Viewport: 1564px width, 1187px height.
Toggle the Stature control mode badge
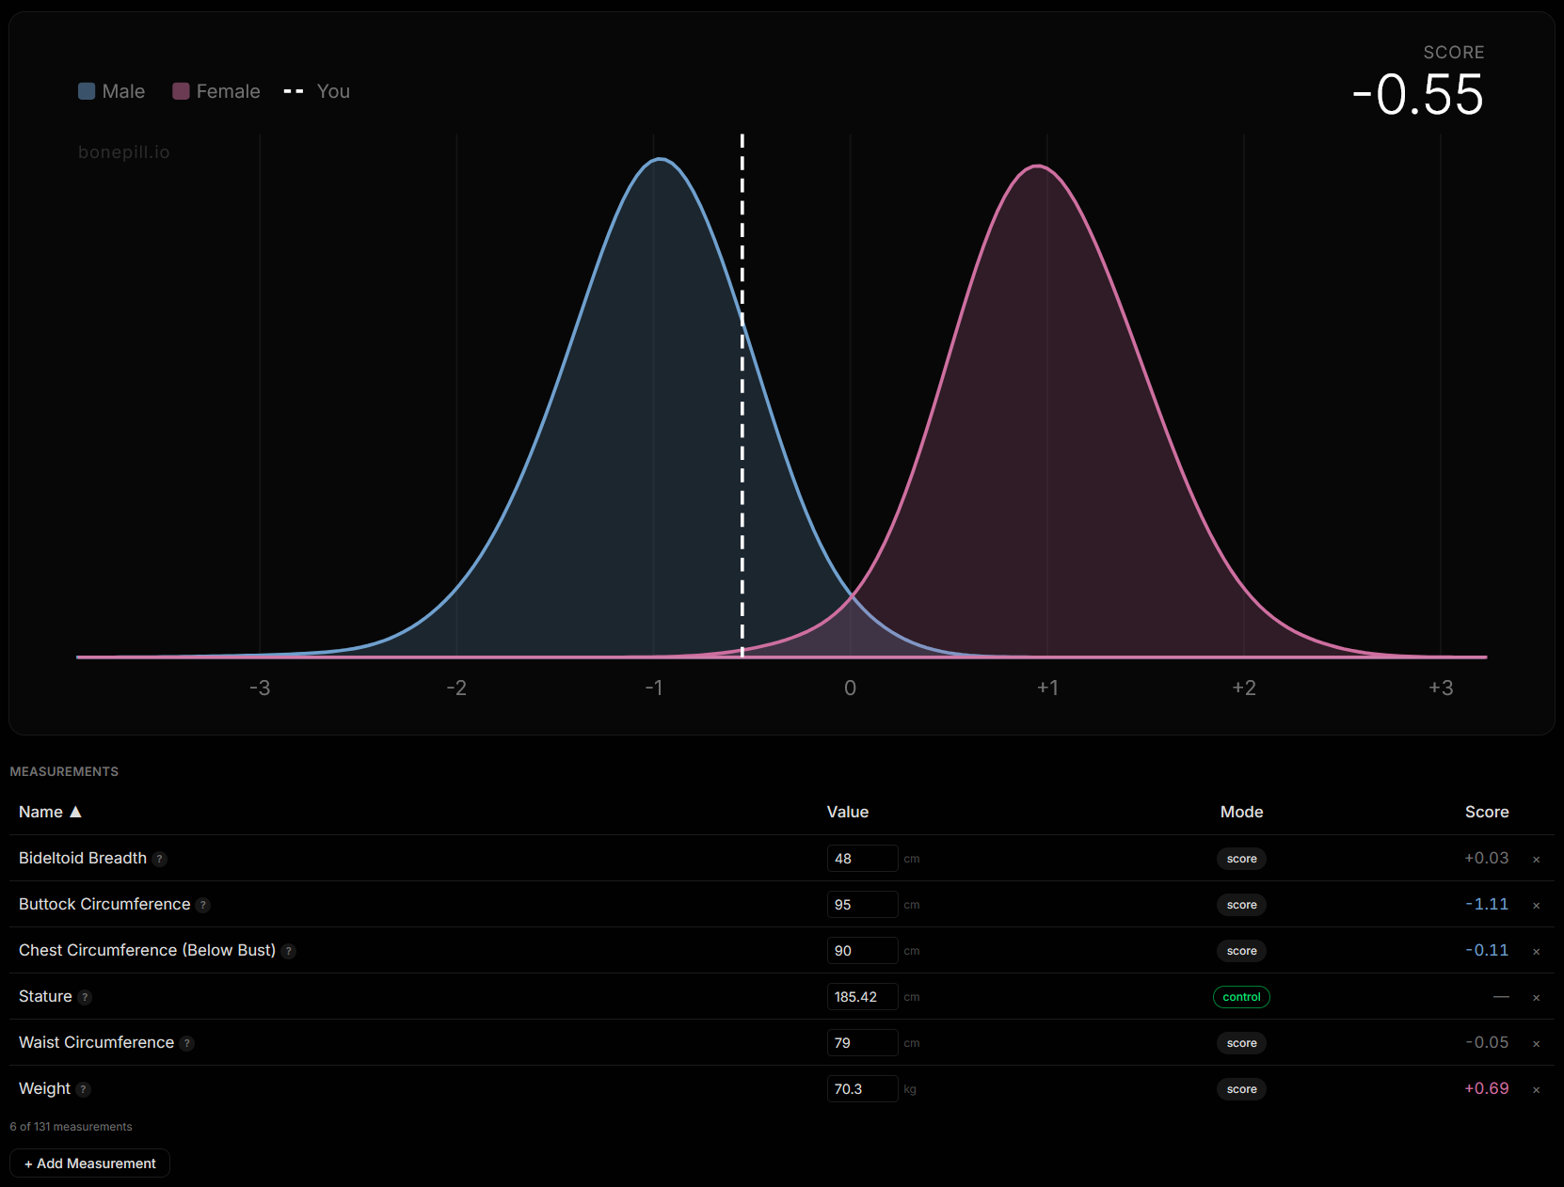tap(1241, 997)
